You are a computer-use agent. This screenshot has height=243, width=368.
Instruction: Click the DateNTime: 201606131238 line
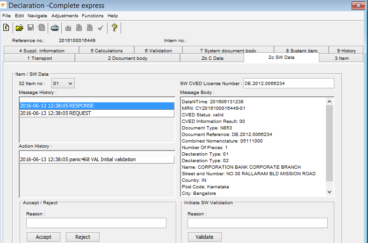[213, 102]
